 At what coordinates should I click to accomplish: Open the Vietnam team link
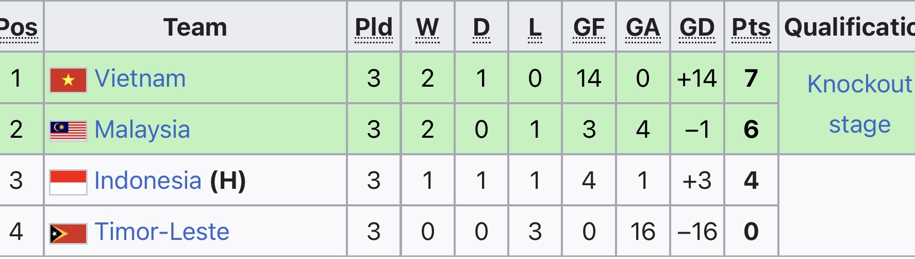(140, 79)
